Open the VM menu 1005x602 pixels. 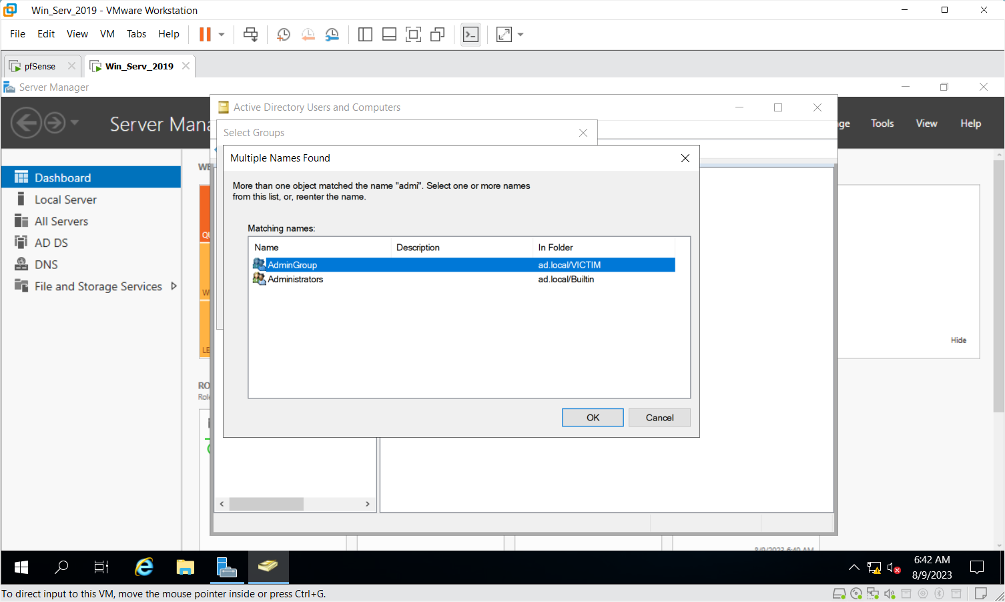[x=107, y=34]
